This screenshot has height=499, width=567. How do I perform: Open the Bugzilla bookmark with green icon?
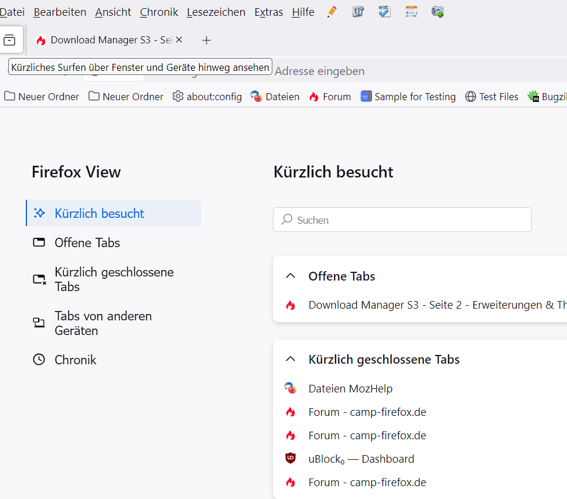[546, 97]
